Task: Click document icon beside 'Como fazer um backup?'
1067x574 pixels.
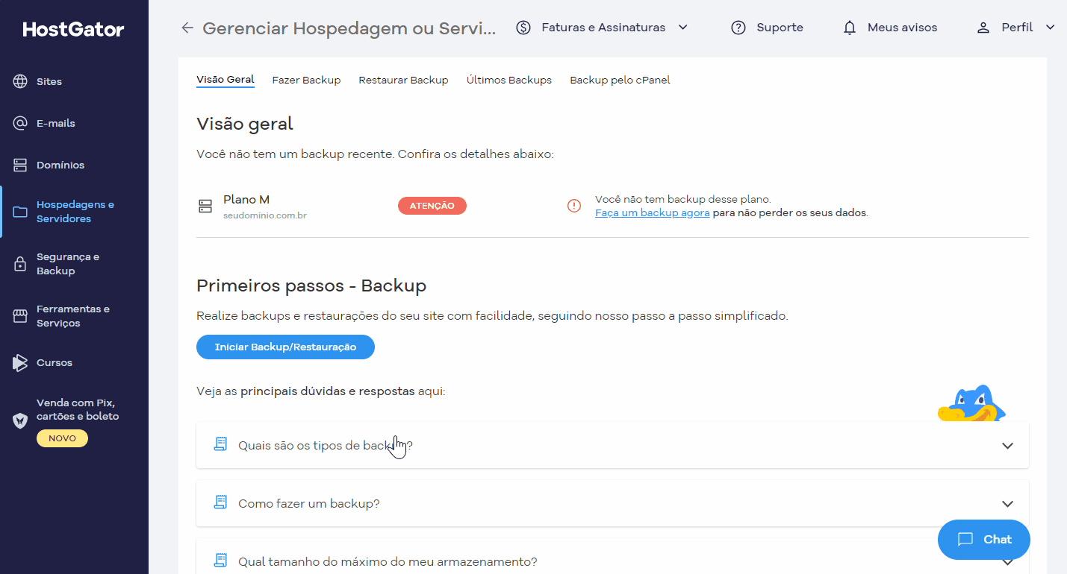Action: coord(220,502)
